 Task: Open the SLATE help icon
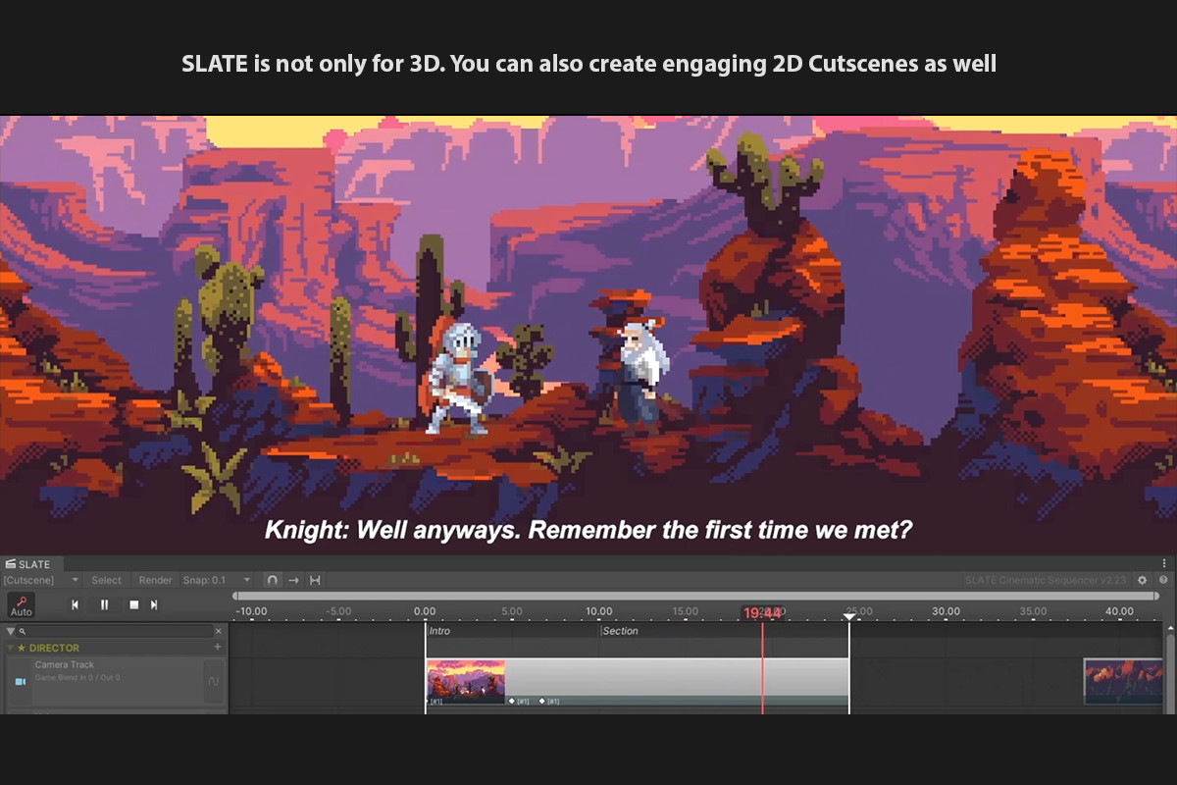click(x=1163, y=580)
